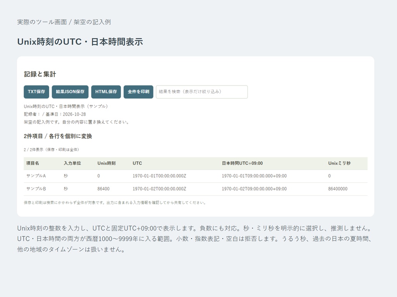
Task: Click 秒 unit cell in サンプルA row
Action: click(66, 176)
